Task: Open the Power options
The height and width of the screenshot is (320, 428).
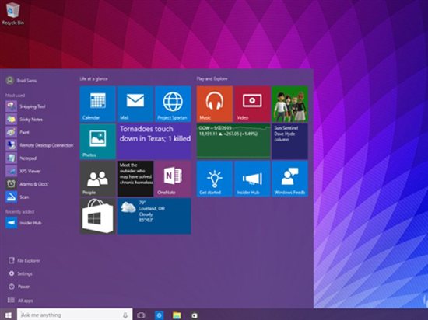Action: [19, 287]
